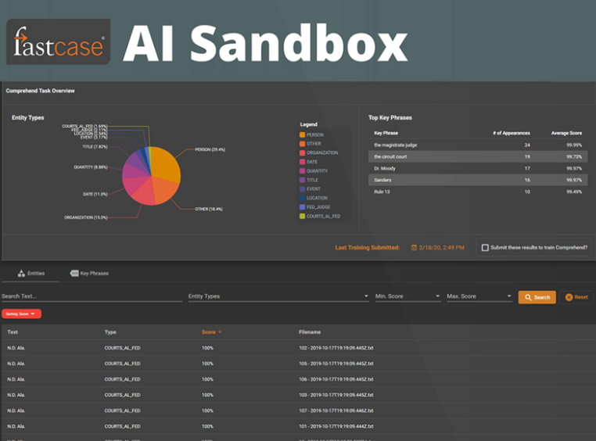Select 'Sanders' key phrase row

tap(478, 180)
